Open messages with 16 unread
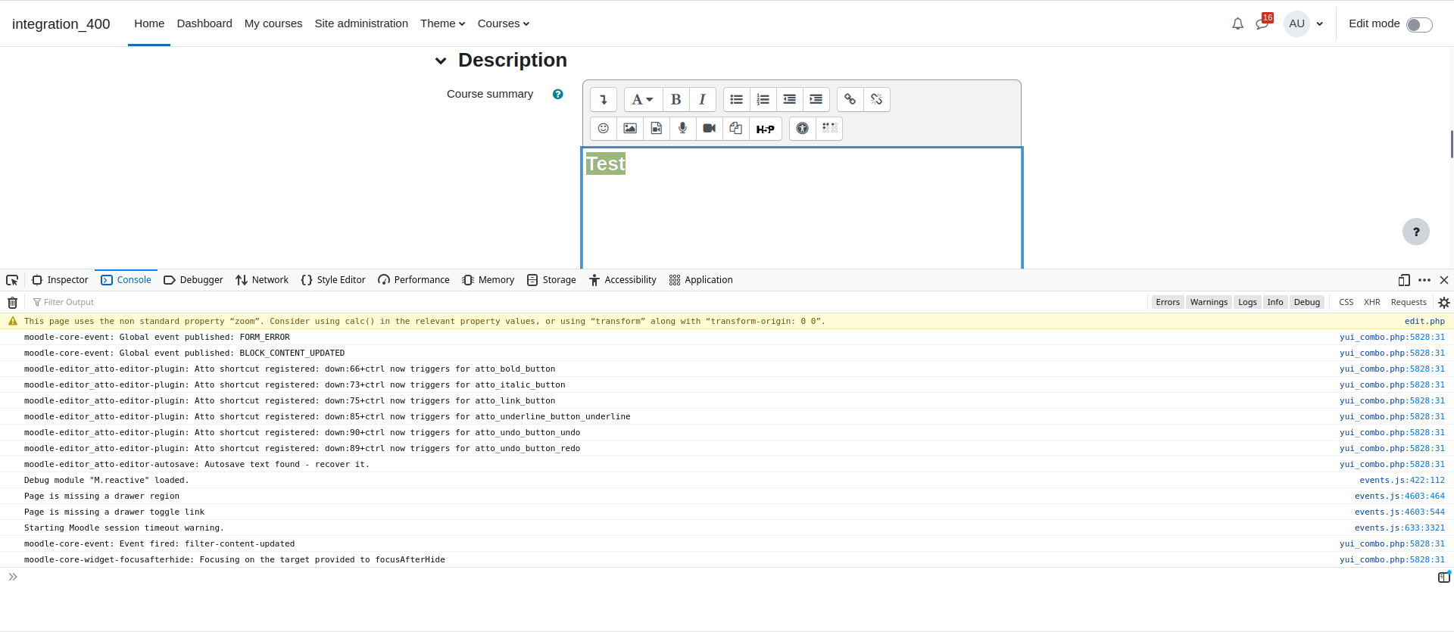1454x632 pixels. point(1262,23)
